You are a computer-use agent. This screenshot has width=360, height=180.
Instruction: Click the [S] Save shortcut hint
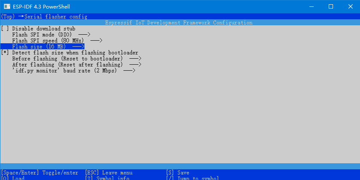177,173
